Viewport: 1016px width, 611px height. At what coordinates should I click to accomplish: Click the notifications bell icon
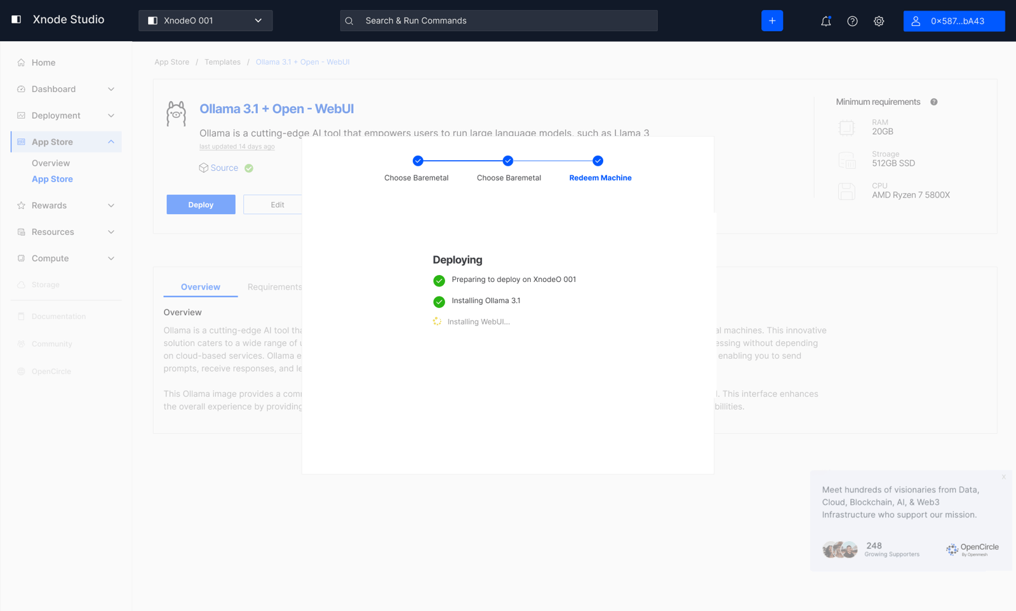[x=825, y=21]
